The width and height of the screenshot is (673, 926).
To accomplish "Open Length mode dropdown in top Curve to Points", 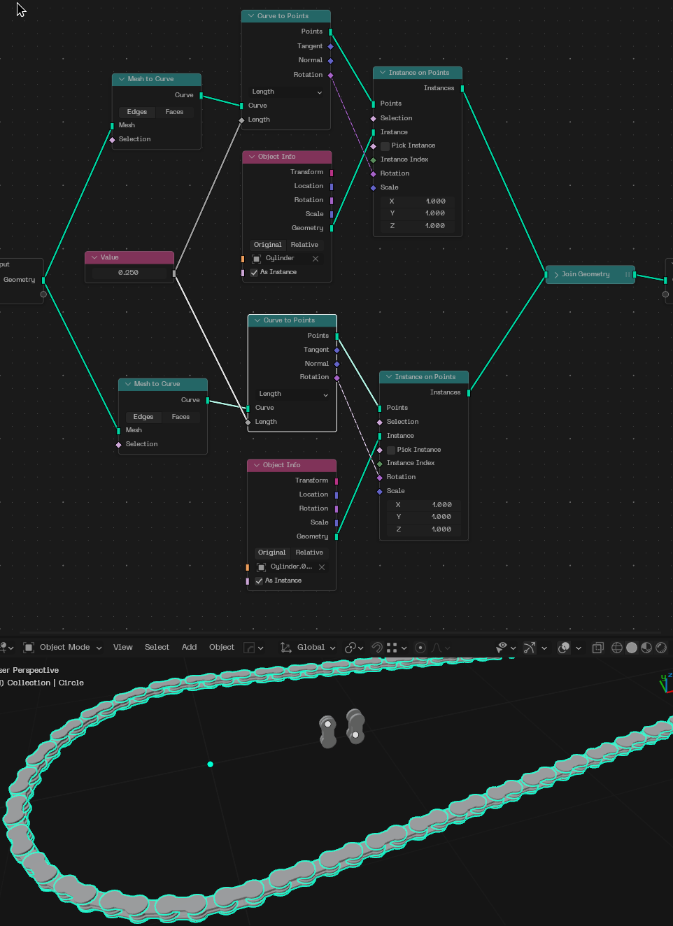I will click(287, 92).
